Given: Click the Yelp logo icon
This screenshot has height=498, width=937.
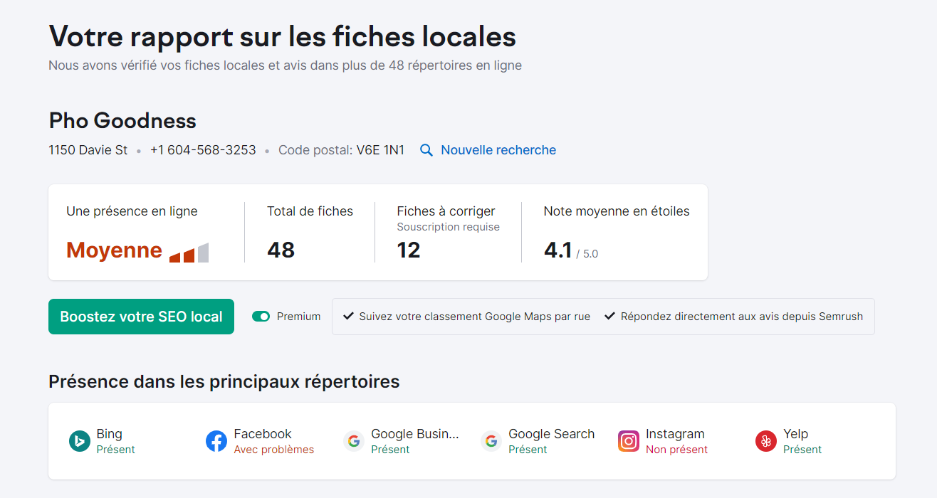Looking at the screenshot, I should [766, 441].
